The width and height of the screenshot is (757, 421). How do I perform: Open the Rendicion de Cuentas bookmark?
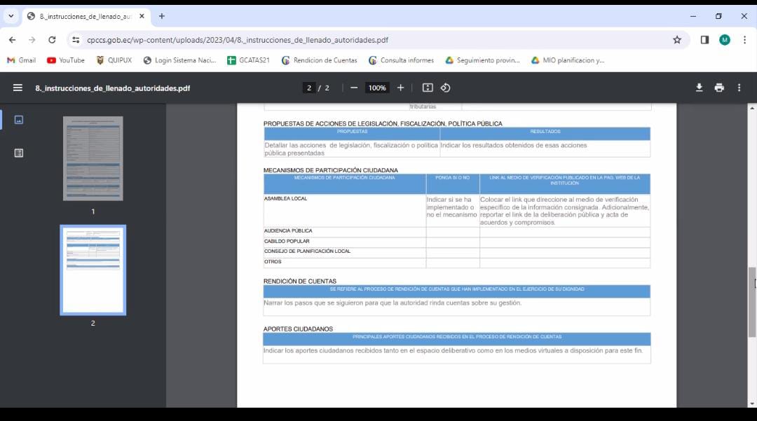coord(319,60)
